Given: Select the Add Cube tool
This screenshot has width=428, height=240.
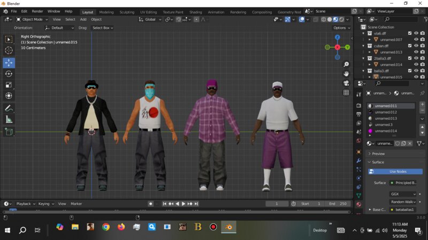Looking at the screenshot, I should click(9, 132).
